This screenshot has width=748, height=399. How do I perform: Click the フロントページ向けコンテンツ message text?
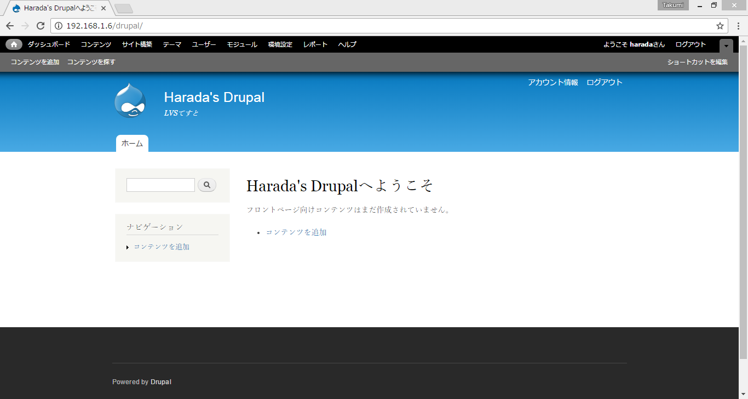pos(348,209)
